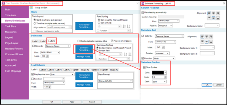Align column heading text to top

tap(209, 18)
